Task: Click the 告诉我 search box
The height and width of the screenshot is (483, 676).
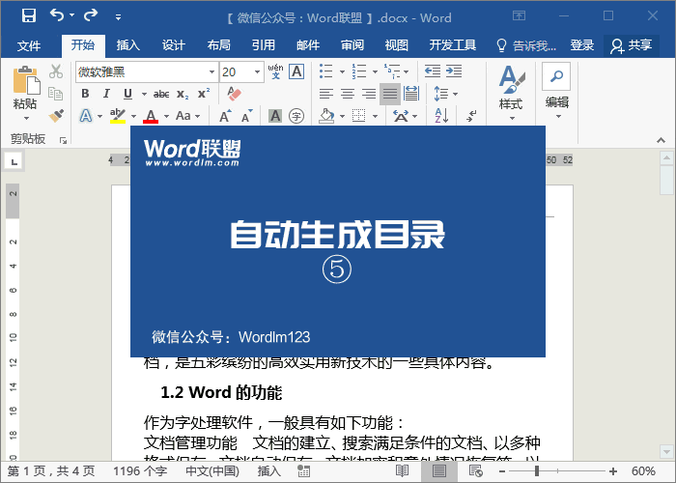Action: pos(526,45)
